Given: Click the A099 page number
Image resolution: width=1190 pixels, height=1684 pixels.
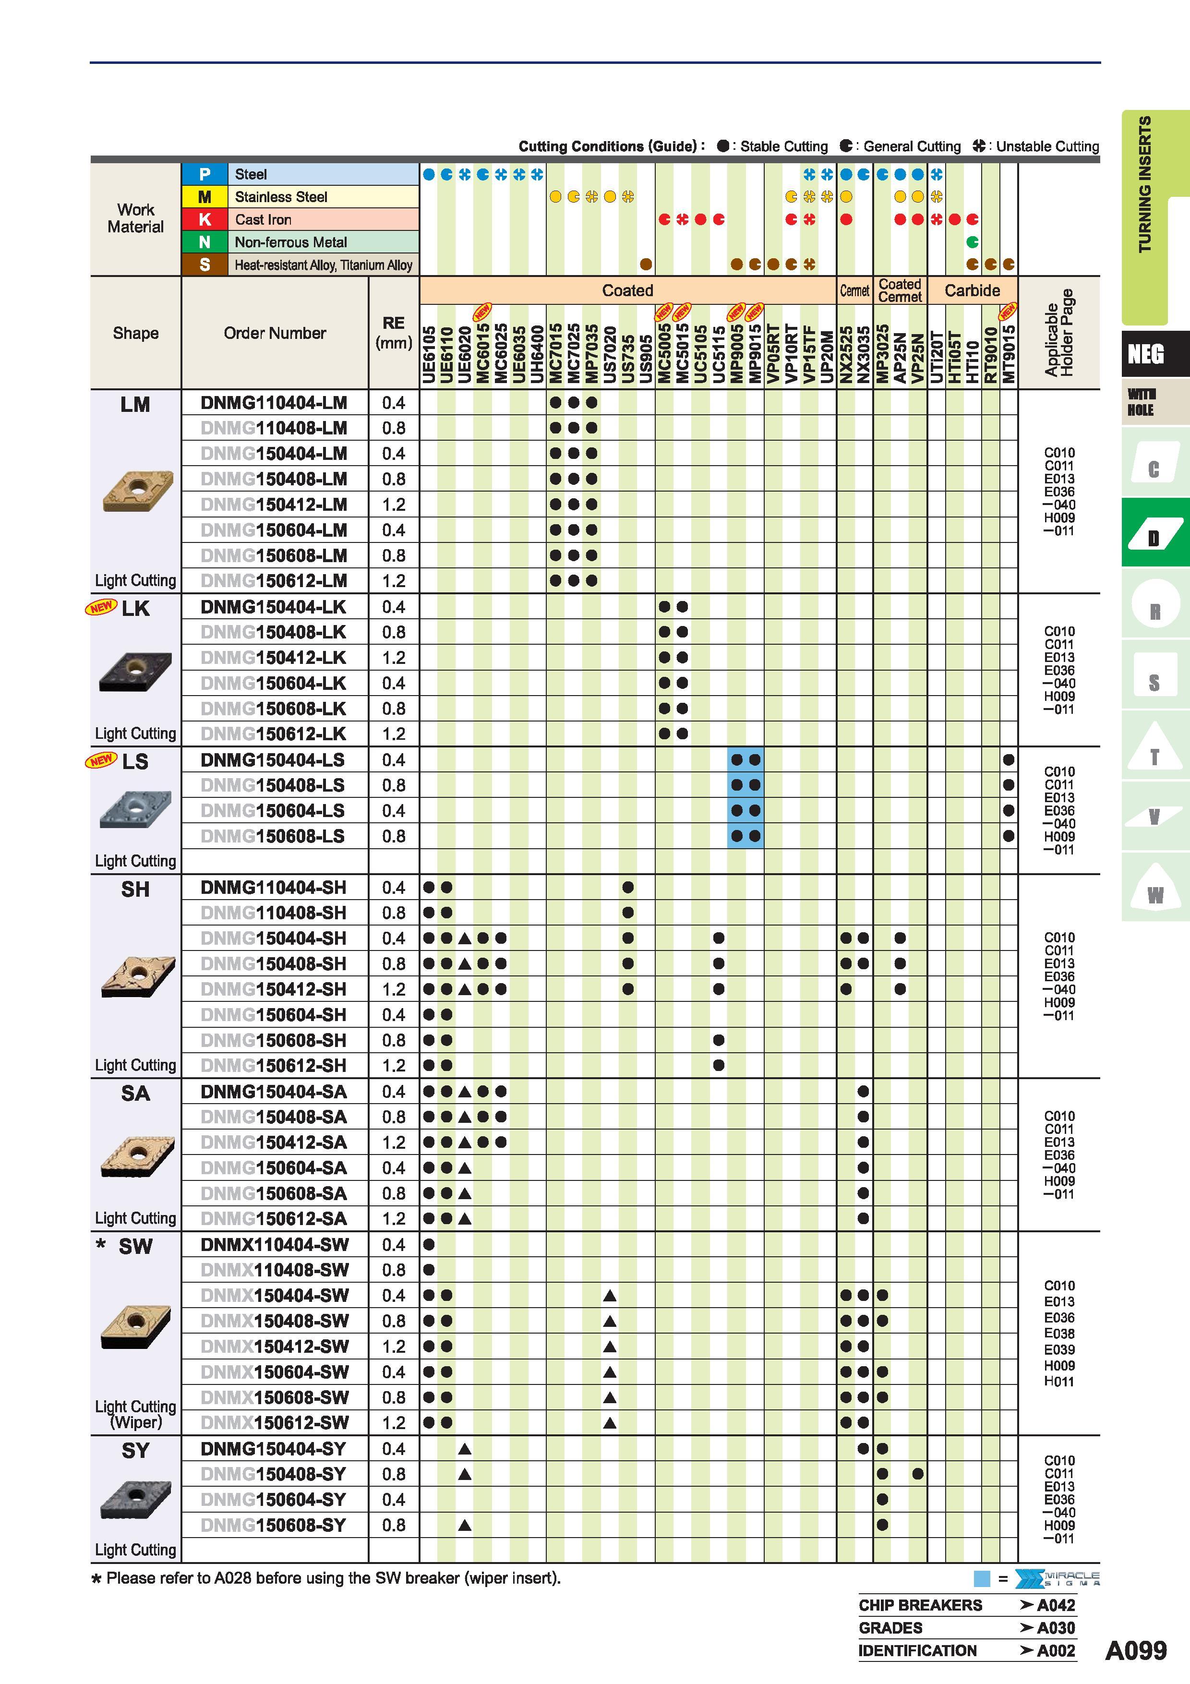Looking at the screenshot, I should [x=1136, y=1650].
